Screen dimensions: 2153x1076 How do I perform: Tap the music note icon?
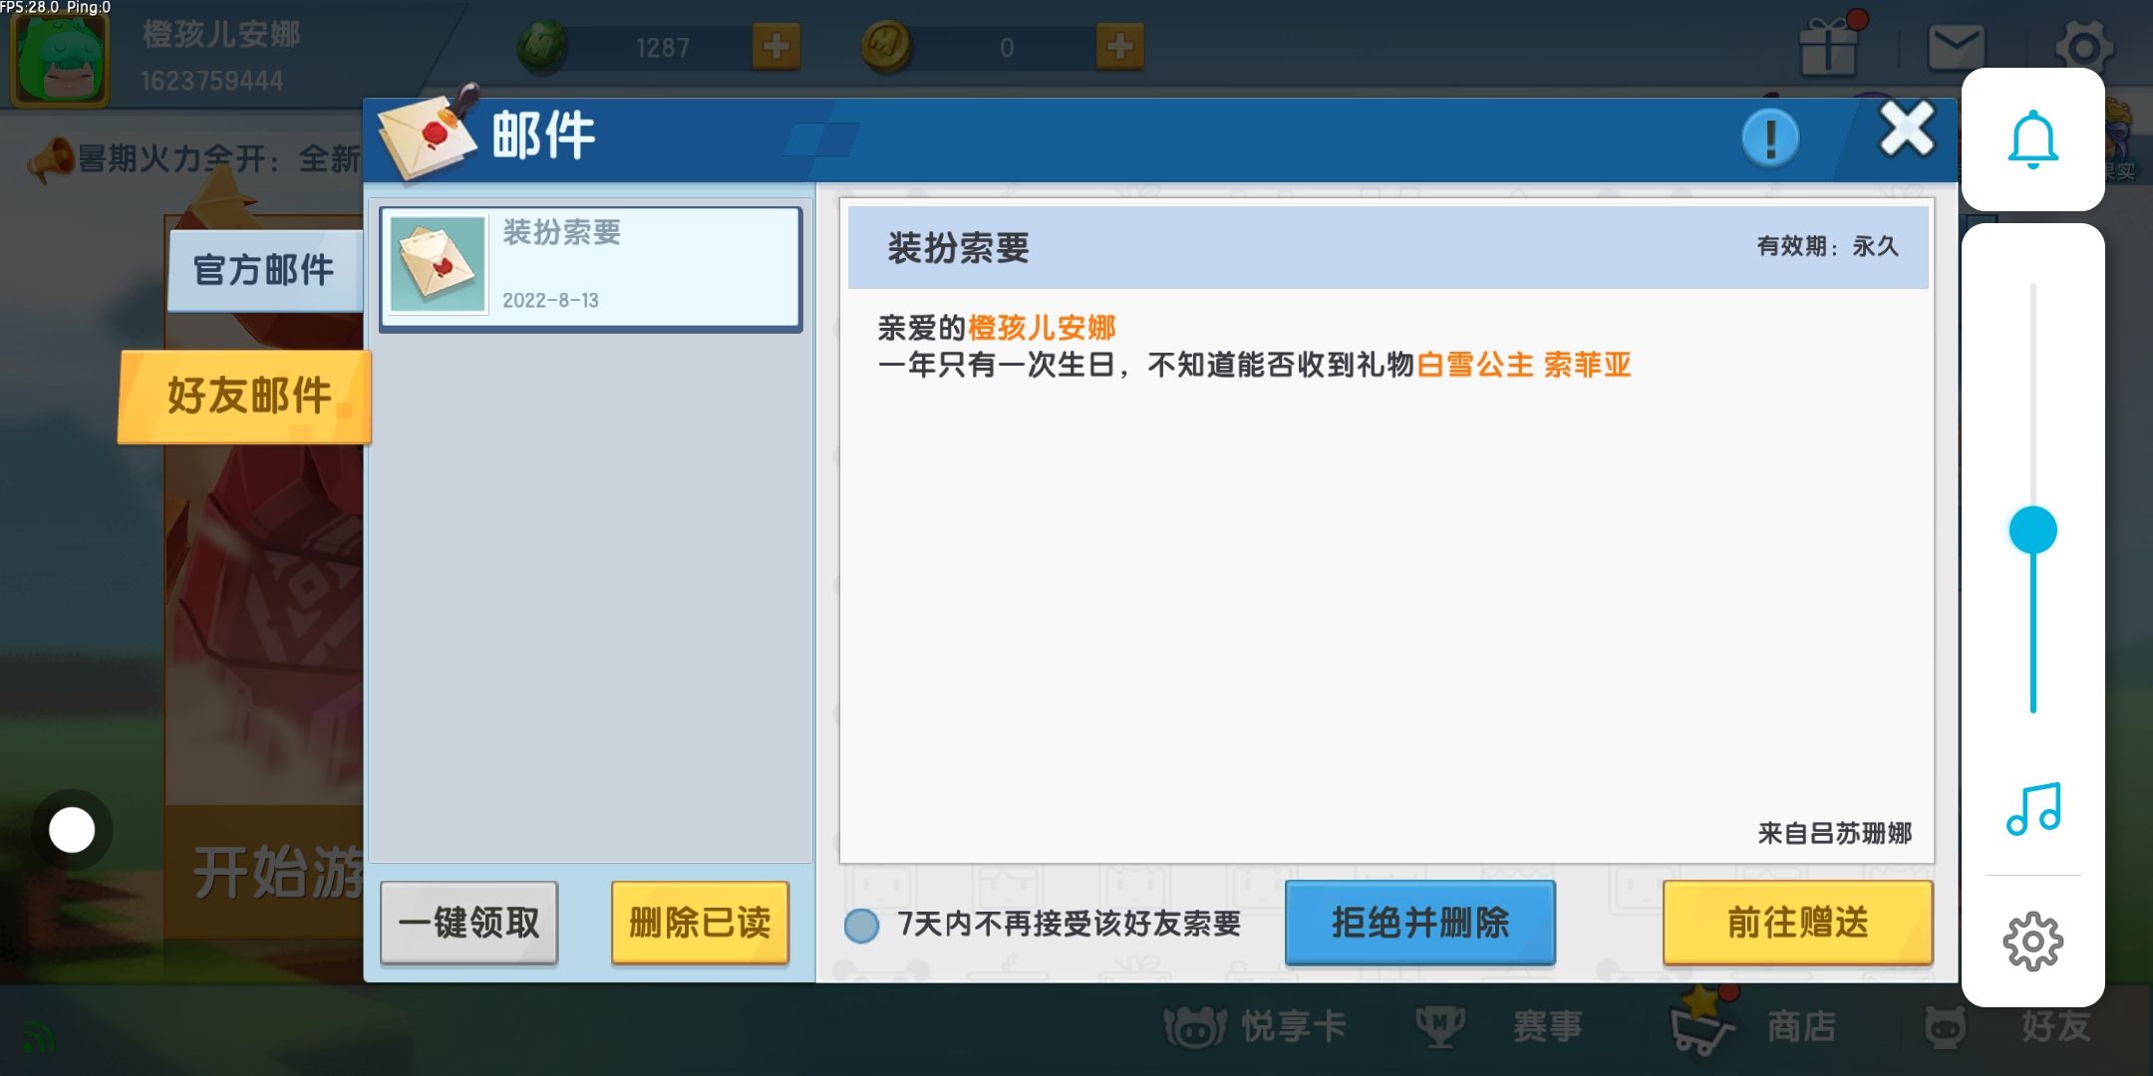(2032, 808)
